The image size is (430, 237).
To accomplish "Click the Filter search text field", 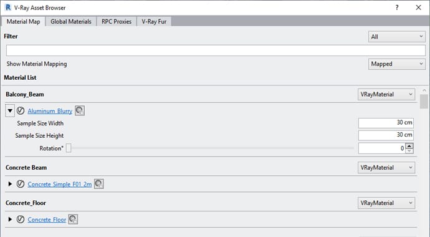I will point(216,51).
